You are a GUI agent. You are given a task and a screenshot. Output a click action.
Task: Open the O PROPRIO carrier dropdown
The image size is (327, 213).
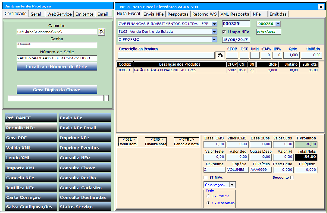[215, 40]
